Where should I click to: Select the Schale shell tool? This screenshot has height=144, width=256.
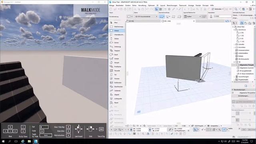(x=117, y=59)
